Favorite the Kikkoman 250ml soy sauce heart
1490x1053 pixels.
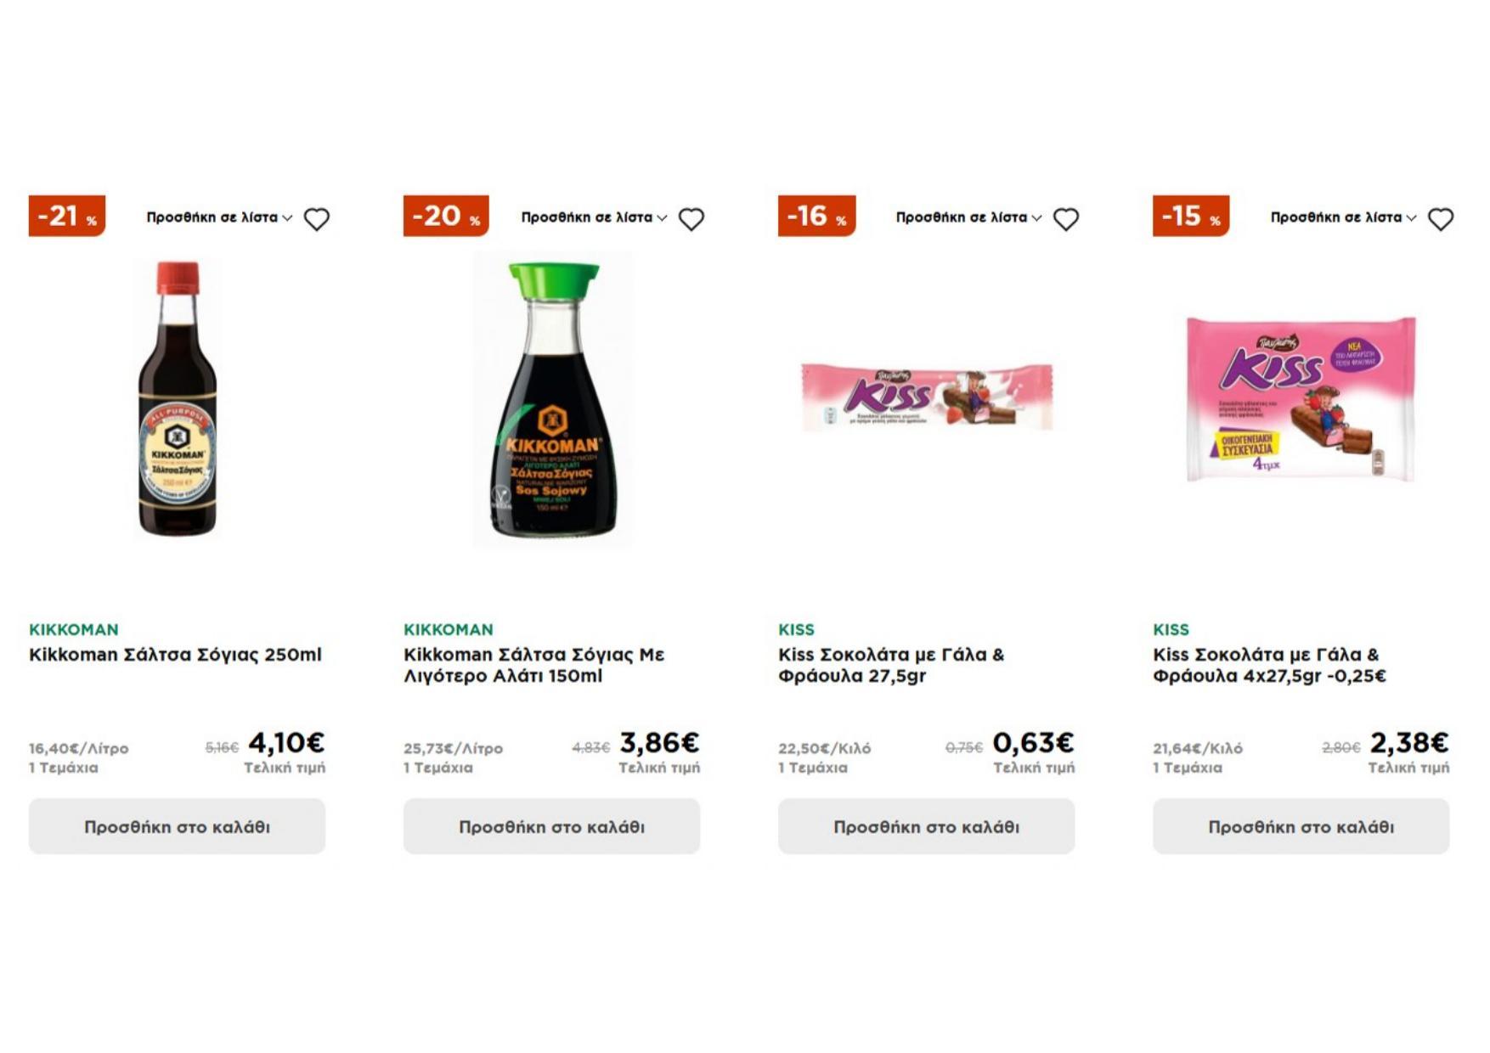[x=317, y=219]
